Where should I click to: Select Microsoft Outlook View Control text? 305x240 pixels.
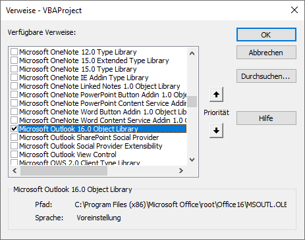68,155
